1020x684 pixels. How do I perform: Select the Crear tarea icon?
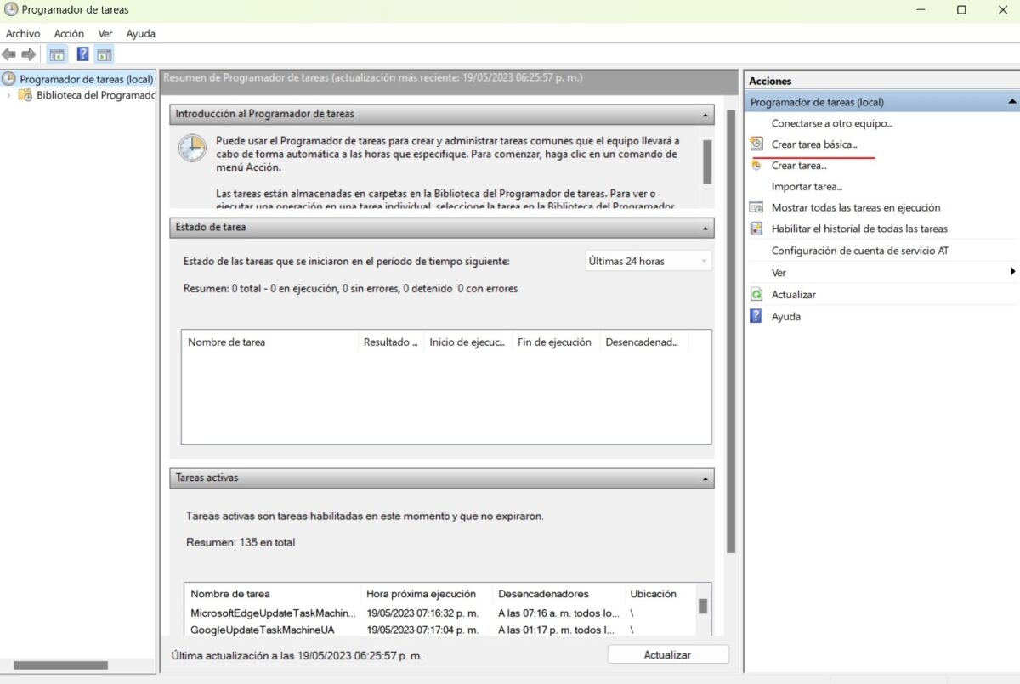coord(756,165)
